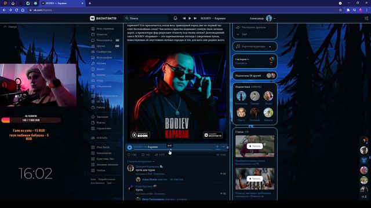371x208 pixels.
Task: Play track from header player
Action: tap(190, 18)
